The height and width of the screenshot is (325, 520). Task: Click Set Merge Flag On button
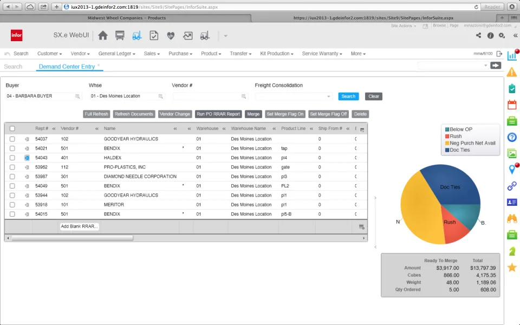tap(285, 114)
